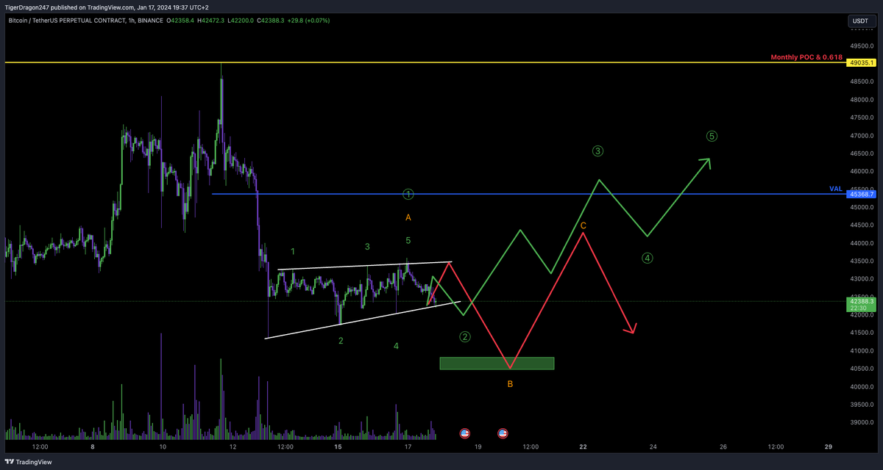The height and width of the screenshot is (470, 883).
Task: Select the blue 45368.7 VAL price label
Action: click(862, 194)
